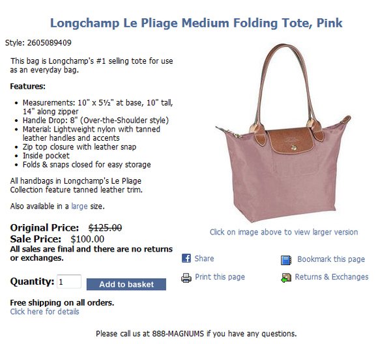Open the Share link
391x344 pixels.
tap(204, 259)
